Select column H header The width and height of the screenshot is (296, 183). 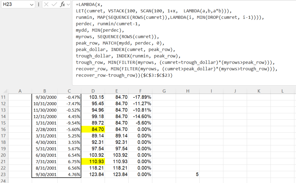[x=188, y=91]
